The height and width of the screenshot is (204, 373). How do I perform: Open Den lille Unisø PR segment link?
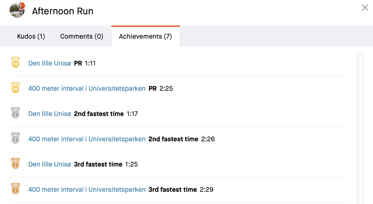pos(50,63)
